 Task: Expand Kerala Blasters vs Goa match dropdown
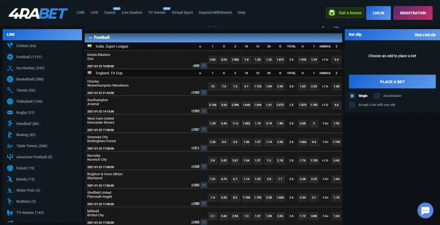tap(204, 65)
